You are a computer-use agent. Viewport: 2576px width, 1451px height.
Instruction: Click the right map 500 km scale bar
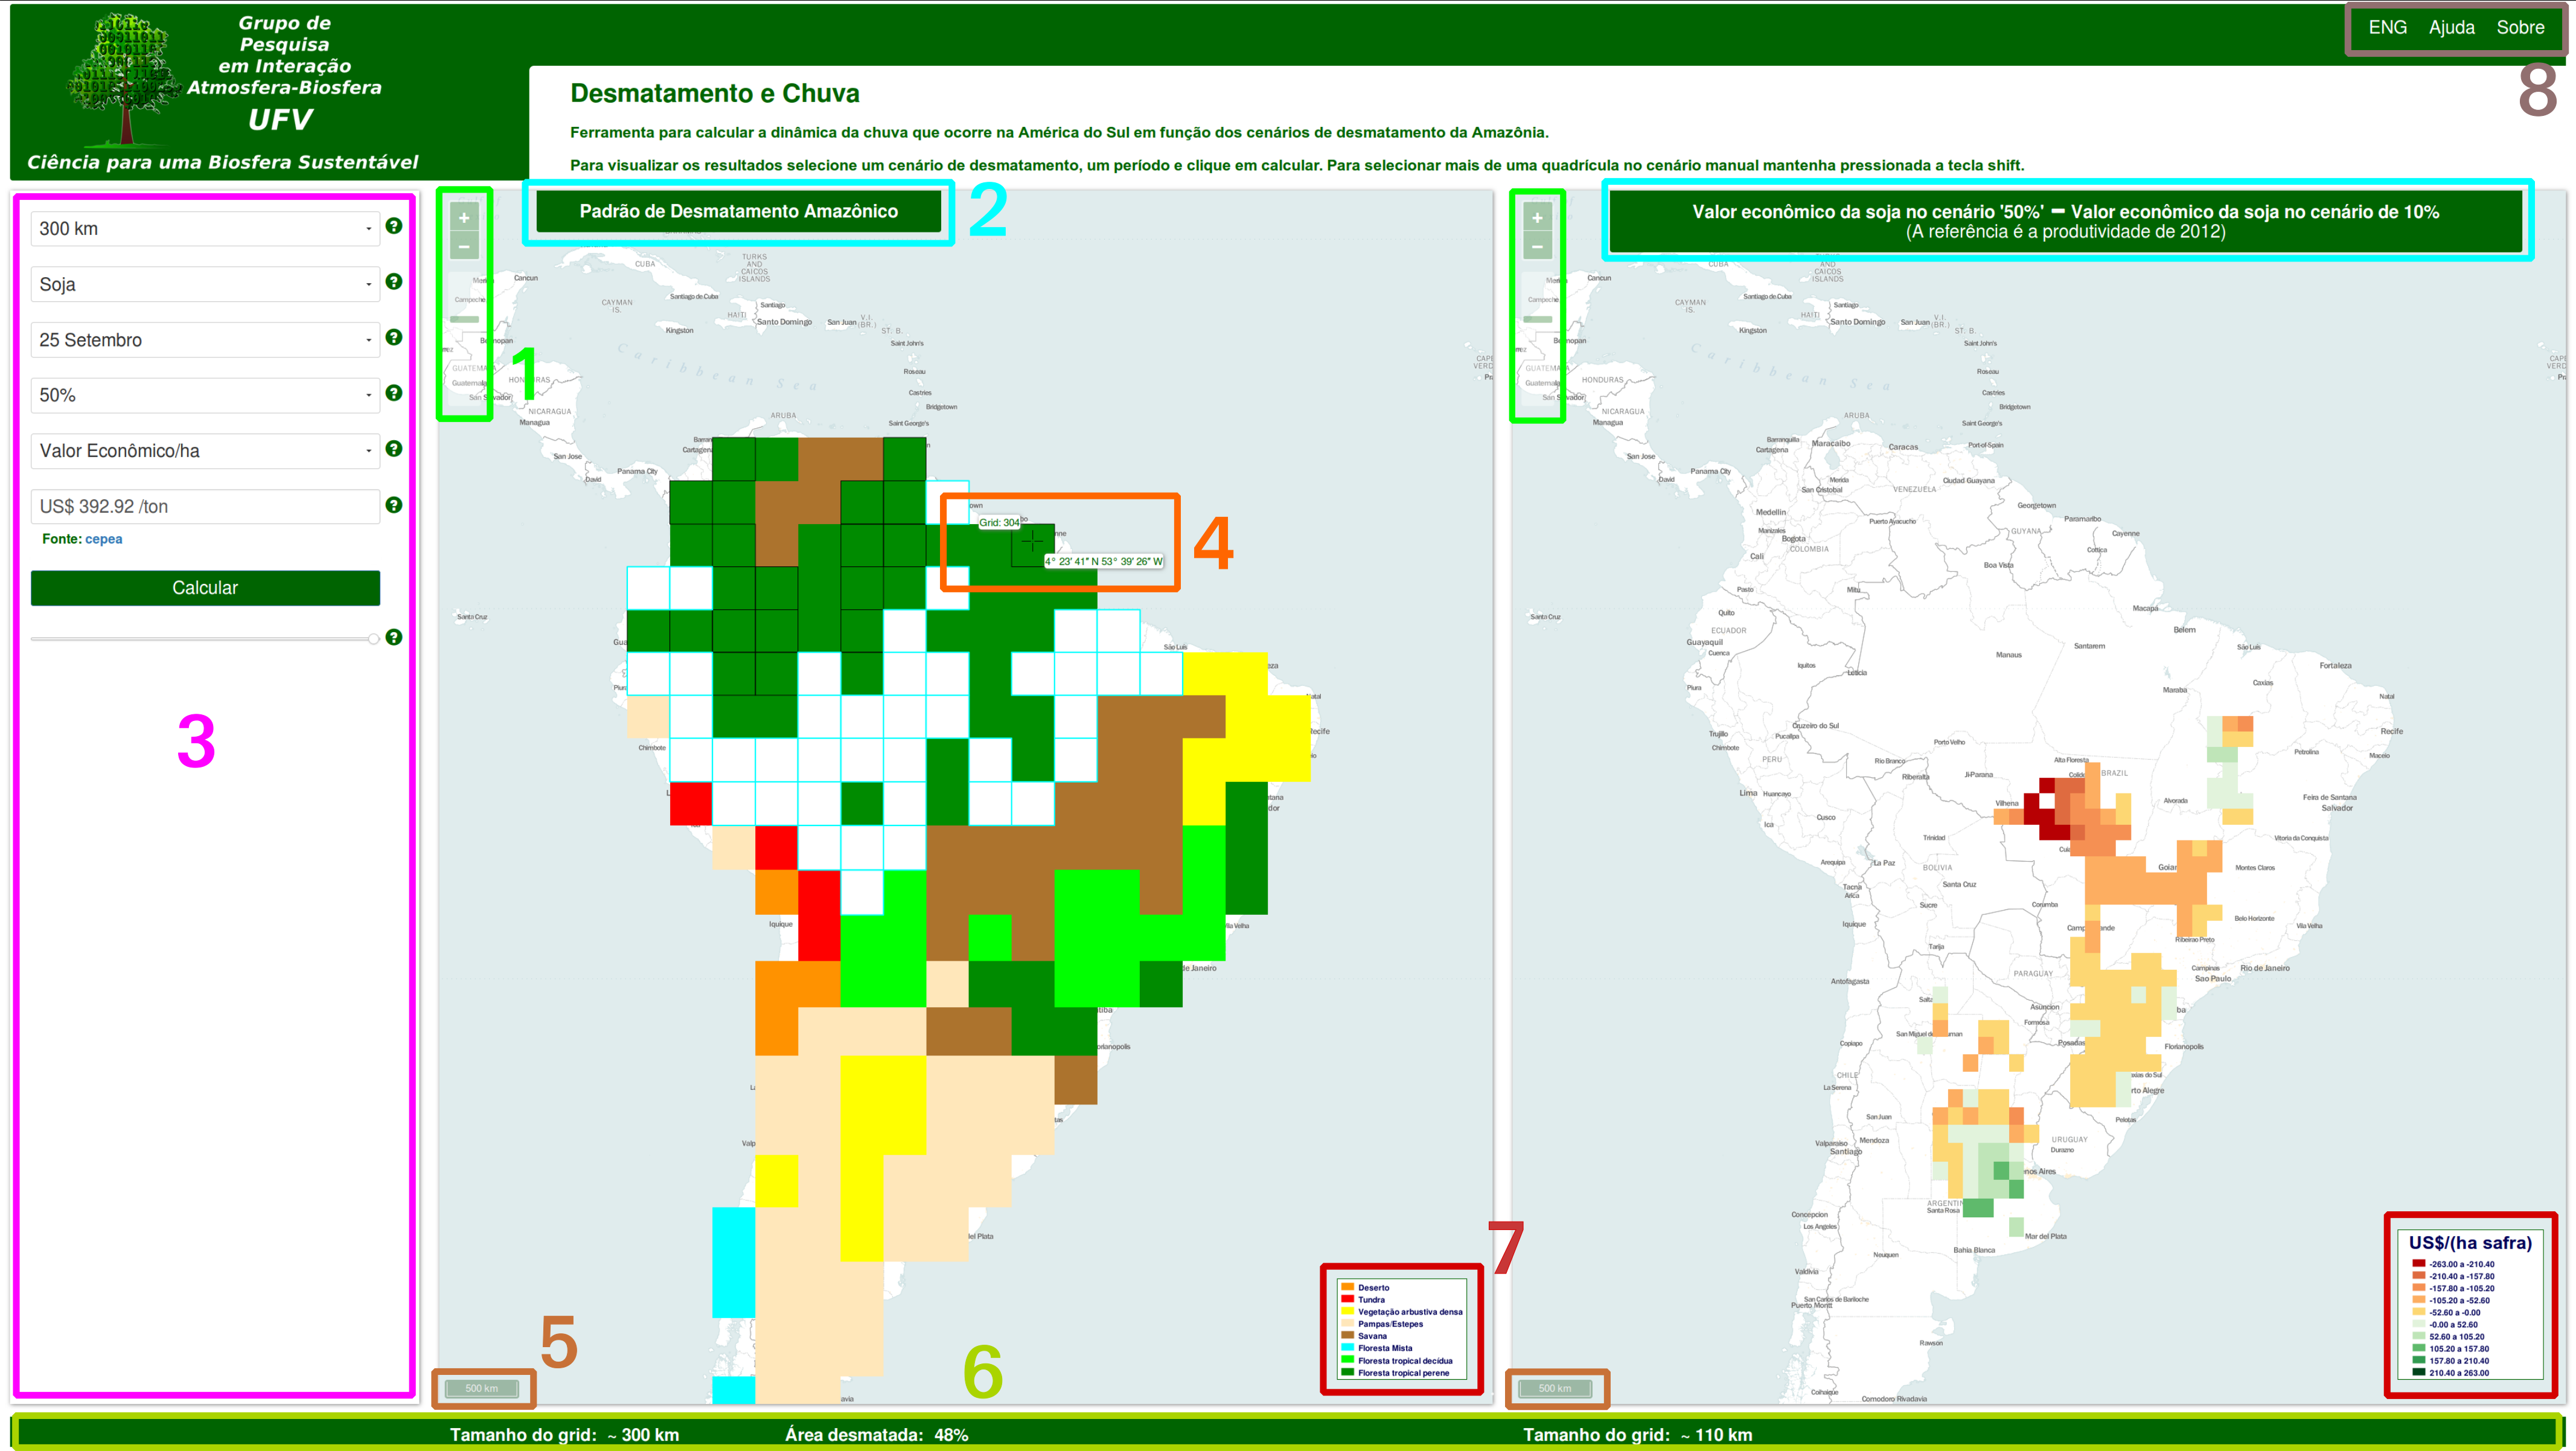(x=1555, y=1388)
